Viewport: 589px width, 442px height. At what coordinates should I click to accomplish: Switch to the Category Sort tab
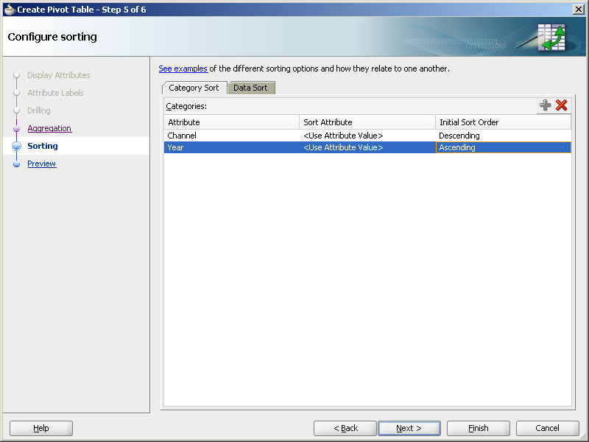(194, 87)
